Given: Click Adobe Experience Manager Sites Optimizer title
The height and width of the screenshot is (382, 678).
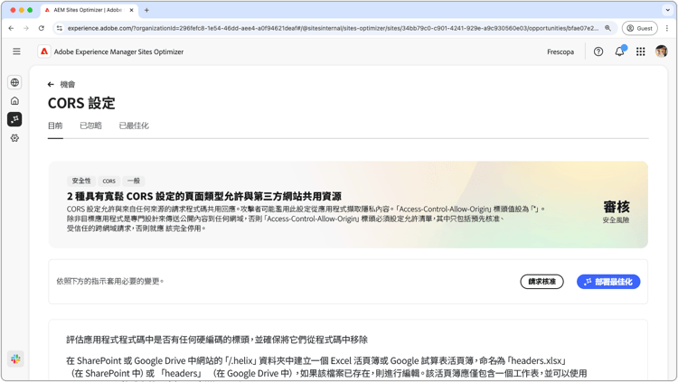Looking at the screenshot, I should 119,51.
